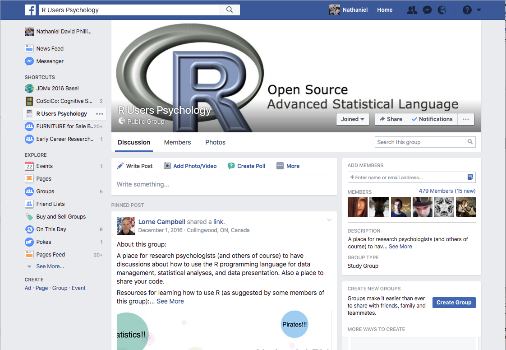This screenshot has height=350, width=506.
Task: Open the Pages flag icon
Action: [x=29, y=179]
